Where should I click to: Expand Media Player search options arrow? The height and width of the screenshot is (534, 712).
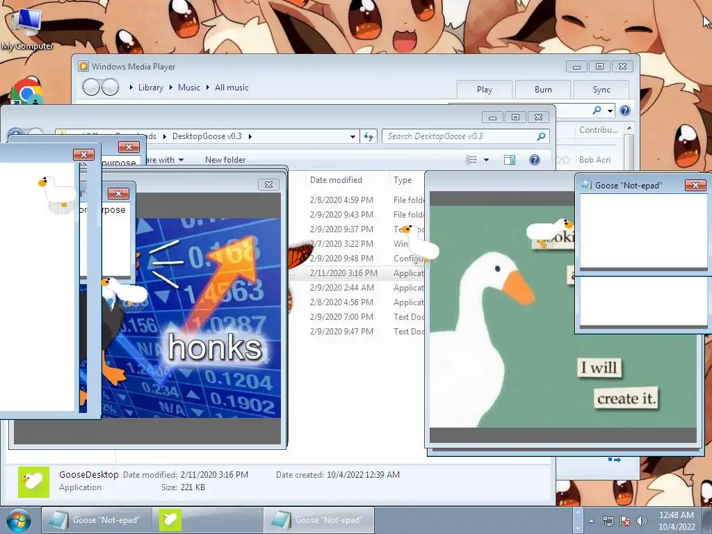point(610,111)
